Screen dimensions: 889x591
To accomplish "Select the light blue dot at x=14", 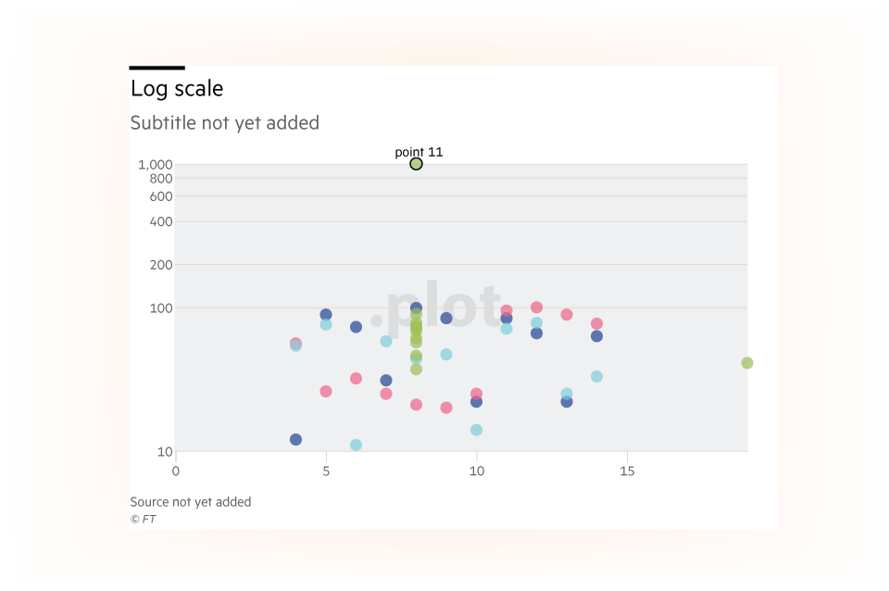I will (596, 377).
